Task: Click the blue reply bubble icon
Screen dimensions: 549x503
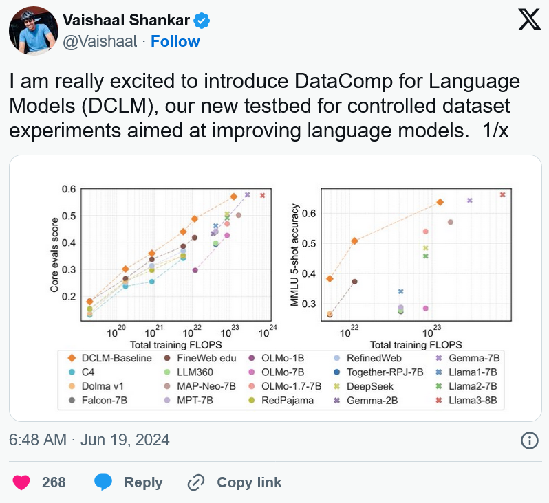Action: coord(103,482)
